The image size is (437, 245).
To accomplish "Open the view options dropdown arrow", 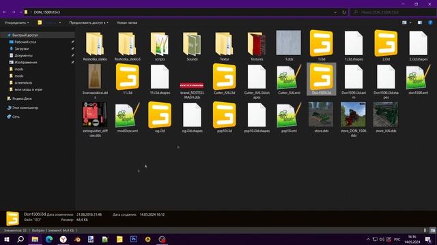I will [410, 22].
